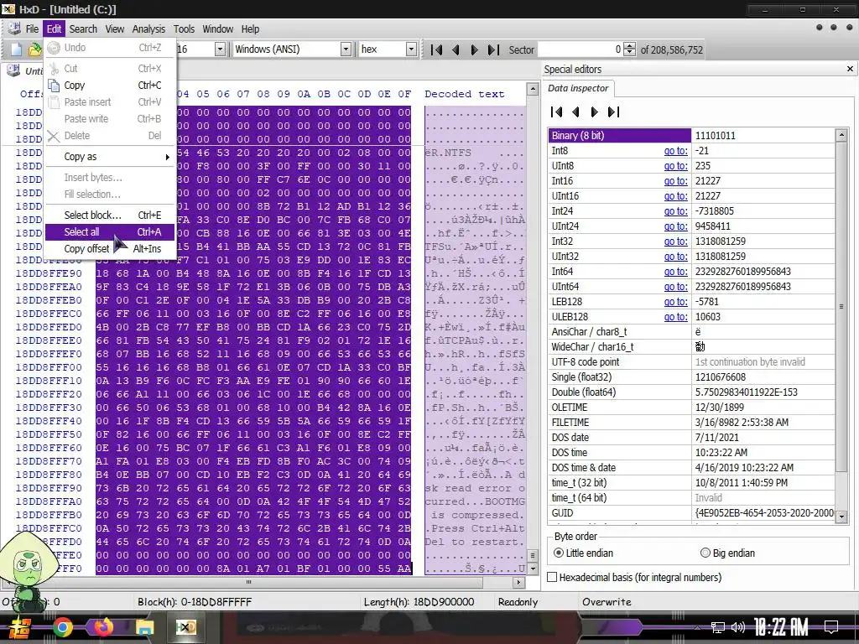The width and height of the screenshot is (859, 644).
Task: Click 'go to:' link for ULEB128
Action: coord(675,316)
